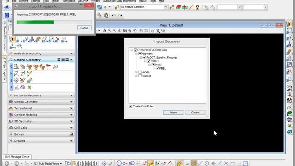Toggle the Profile checkbox

[x=153, y=65]
